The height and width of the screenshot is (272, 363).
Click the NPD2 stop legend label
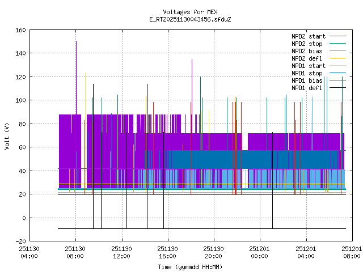(307, 44)
